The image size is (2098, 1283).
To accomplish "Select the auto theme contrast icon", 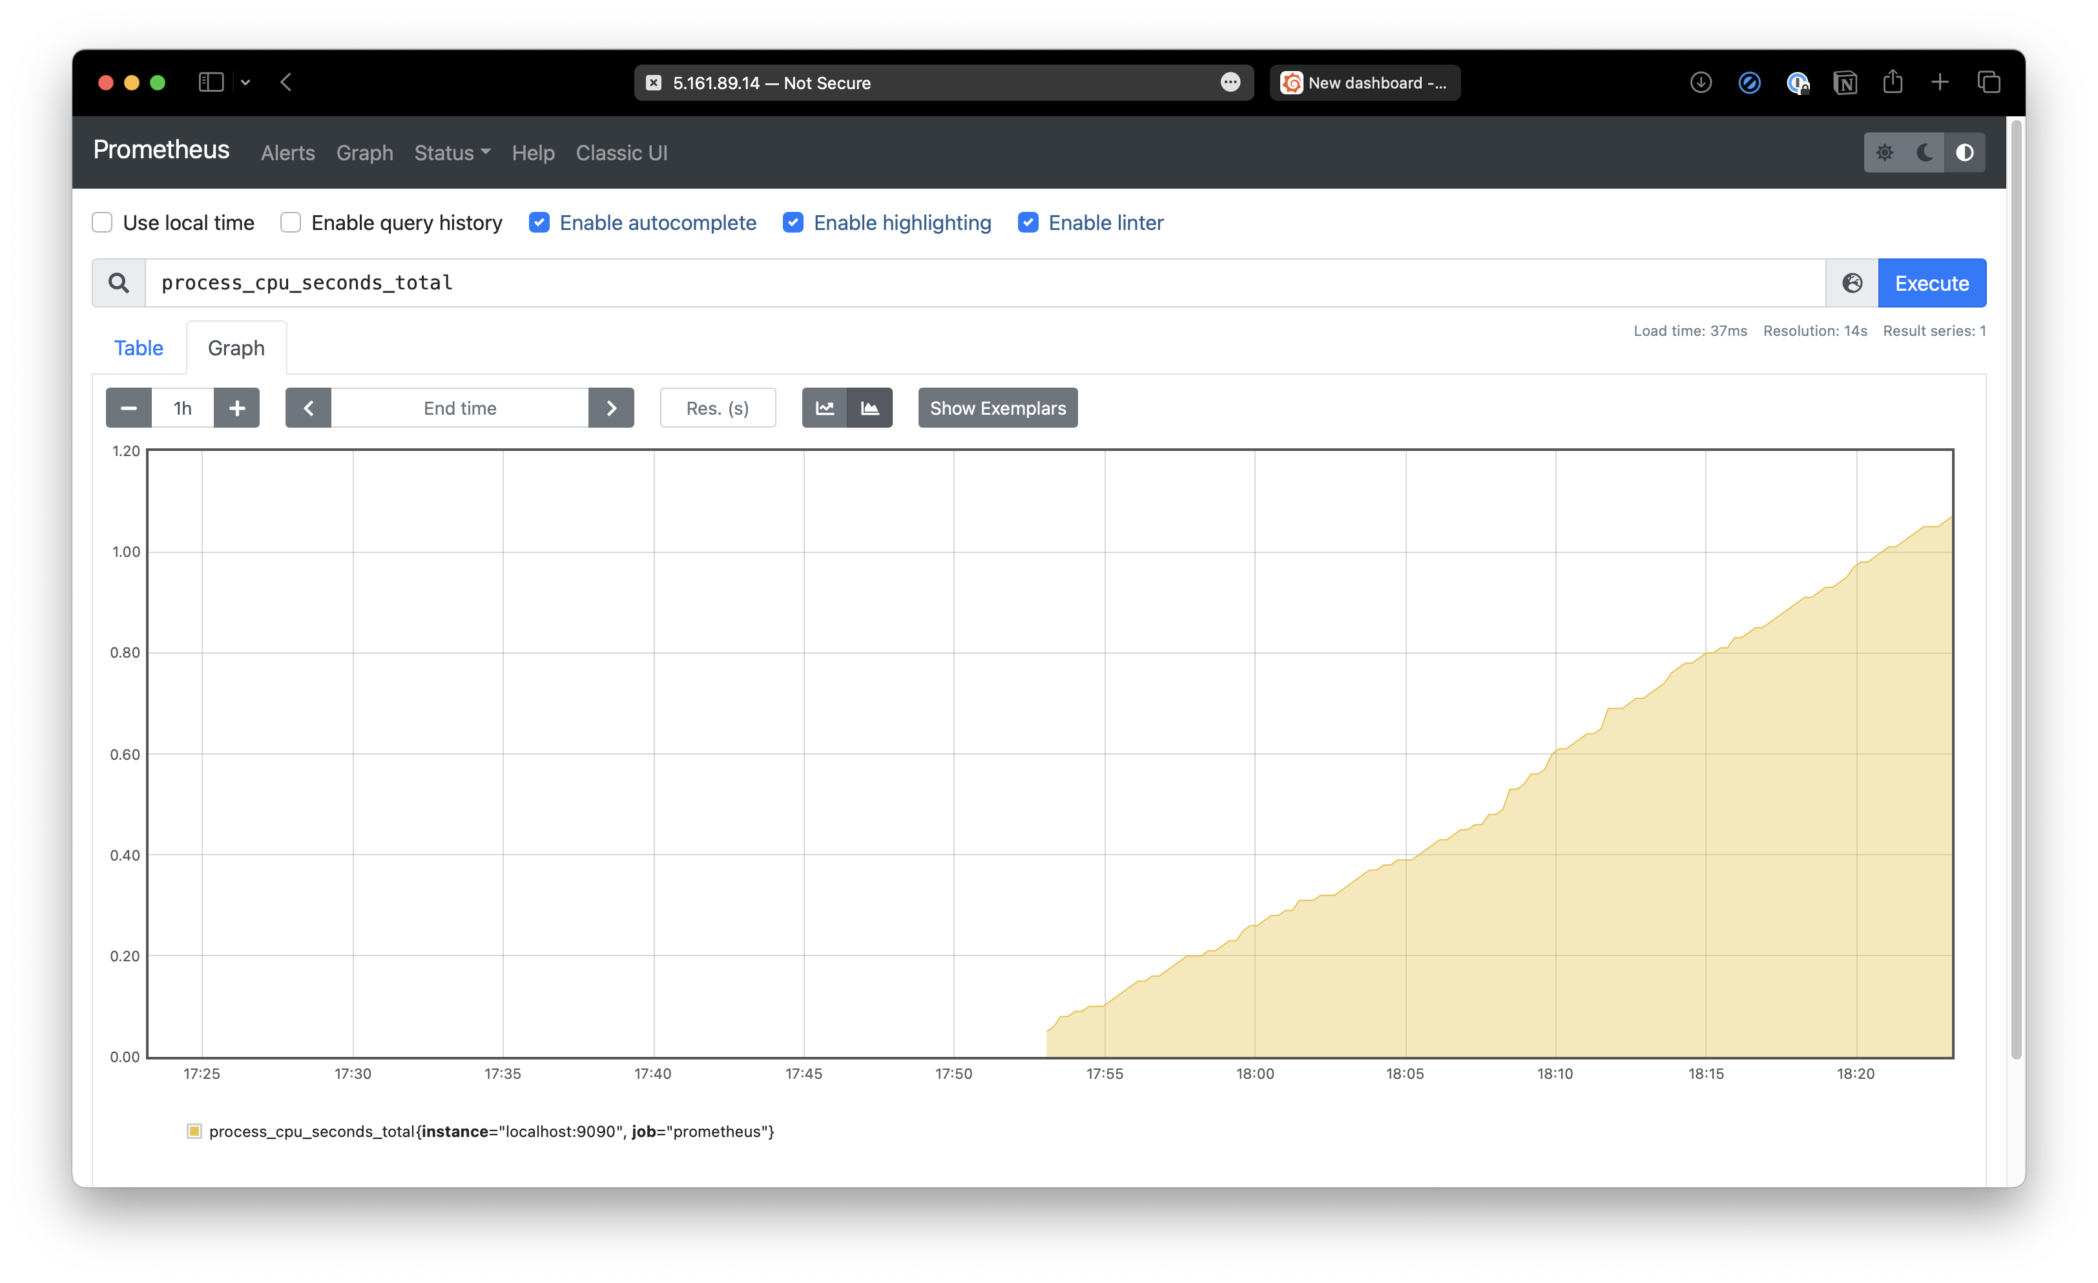I will pyautogui.click(x=1964, y=152).
